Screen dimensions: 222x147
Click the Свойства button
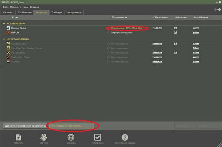185,126
